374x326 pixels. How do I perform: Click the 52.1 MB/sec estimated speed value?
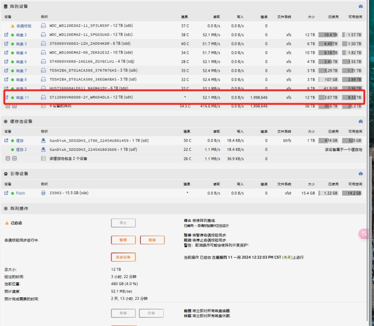(122, 291)
